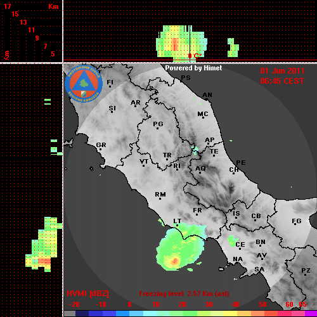Click the RM city label
Screen dimensions: 317x317
tap(160, 194)
